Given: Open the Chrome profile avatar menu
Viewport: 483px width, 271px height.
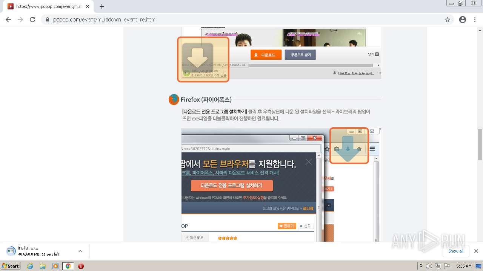Looking at the screenshot, I should [463, 20].
